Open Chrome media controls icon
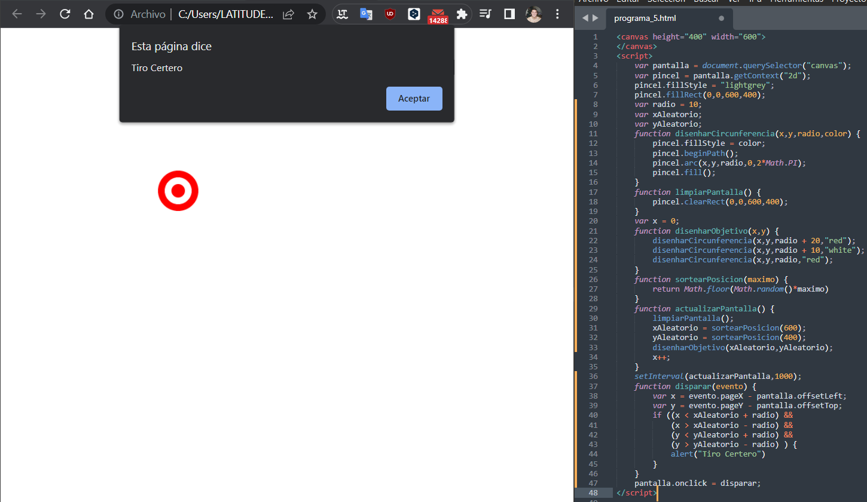Image resolution: width=867 pixels, height=502 pixels. click(486, 14)
